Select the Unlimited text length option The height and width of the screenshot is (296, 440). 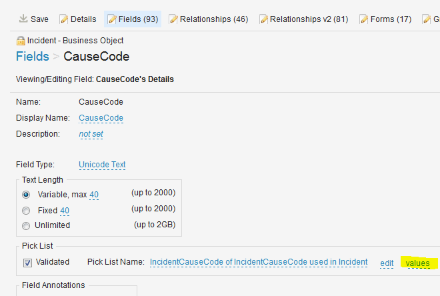pyautogui.click(x=27, y=225)
